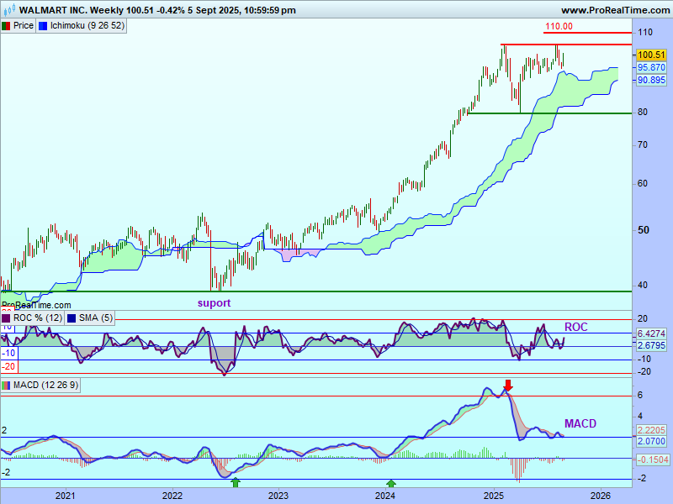This screenshot has height=504, width=673.
Task: Click the 2021 label on time axis
Action: coord(66,496)
